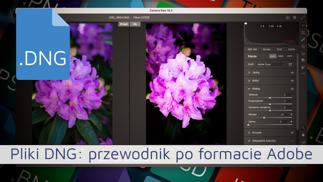Image resolution: width=323 pixels, height=182 pixels.
Task: Click the Winieta value field -27
Action: coord(284,115)
